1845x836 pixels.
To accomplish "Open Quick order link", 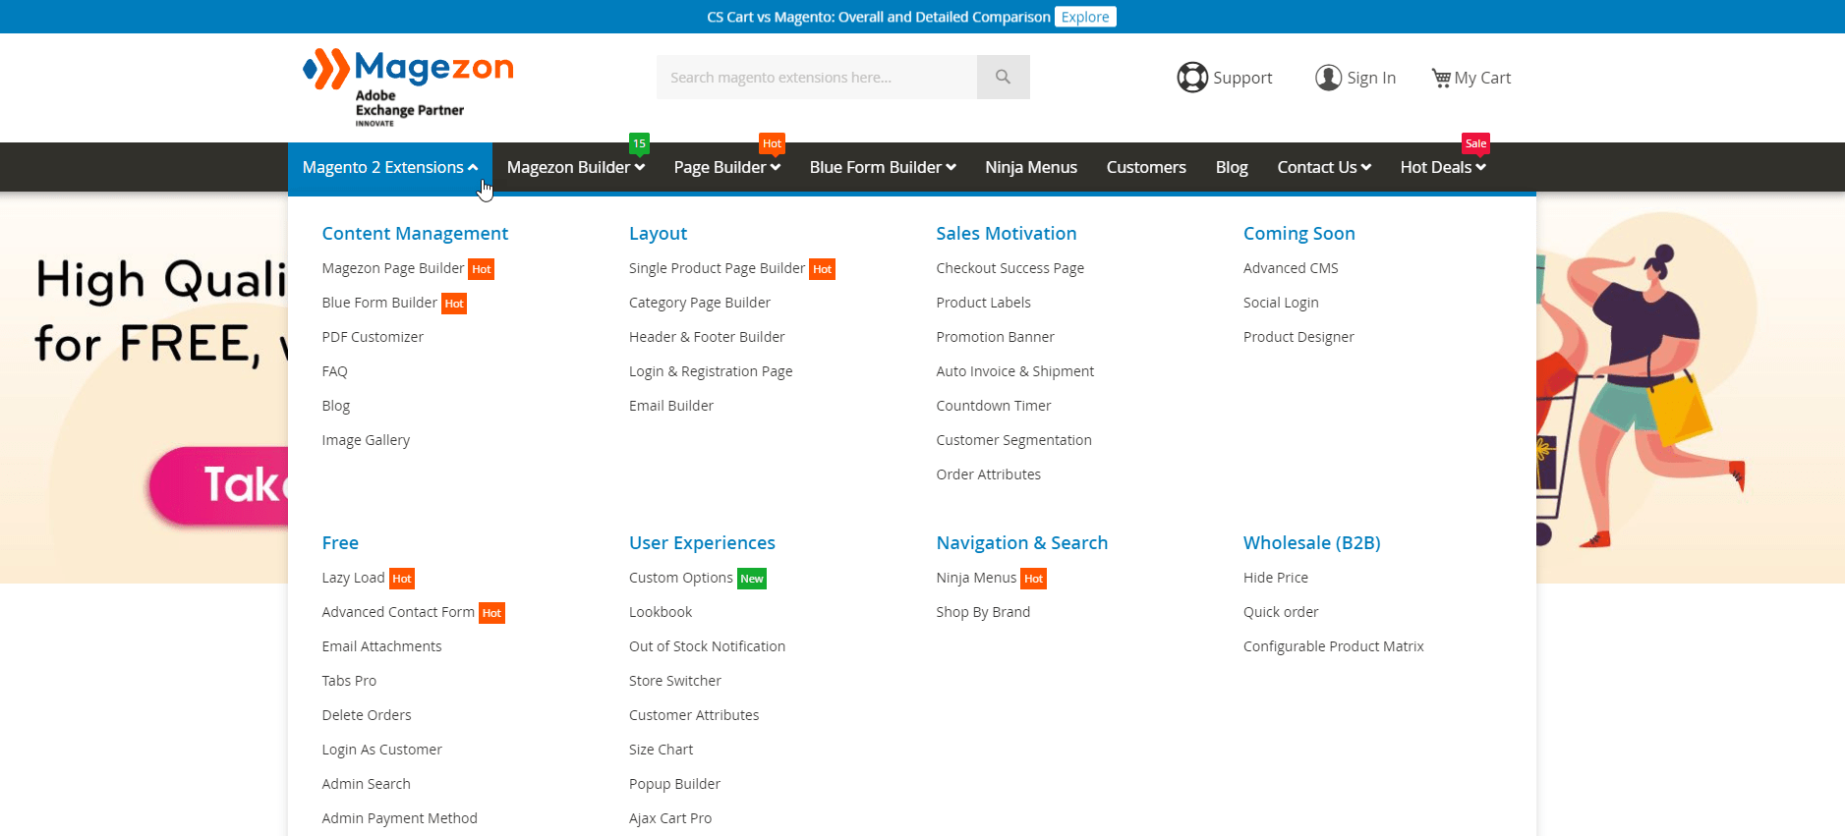I will 1281,612.
